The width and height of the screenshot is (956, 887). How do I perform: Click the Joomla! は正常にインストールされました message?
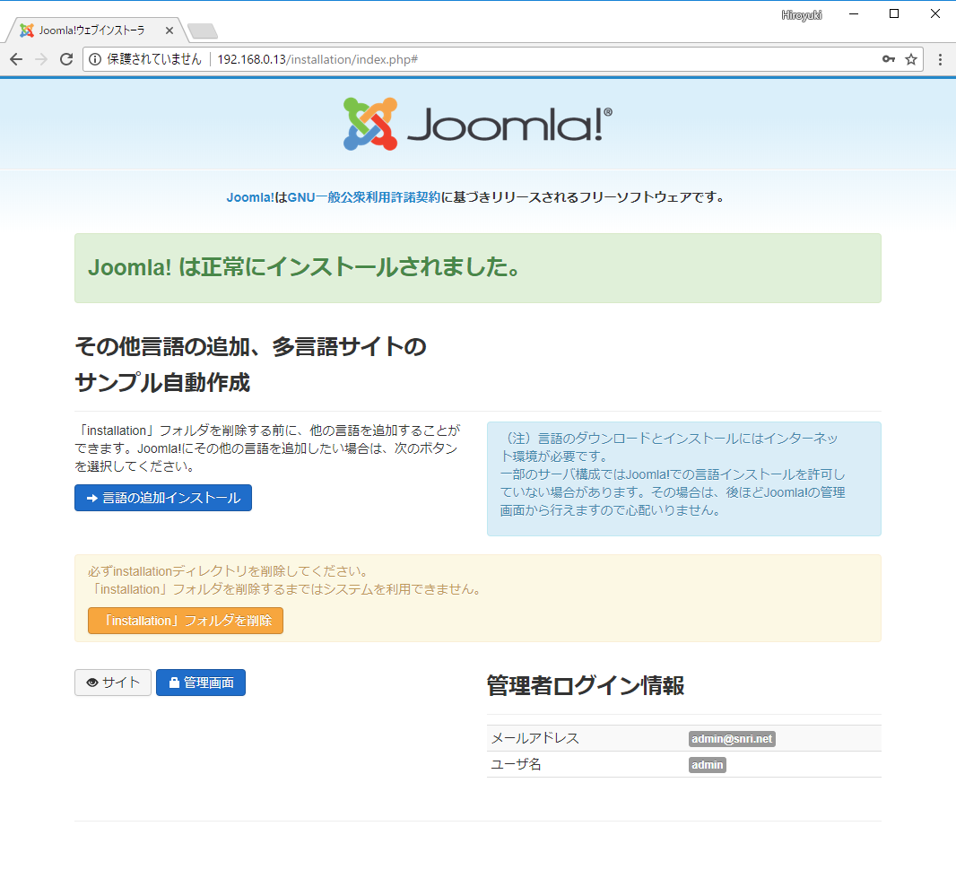click(x=304, y=267)
